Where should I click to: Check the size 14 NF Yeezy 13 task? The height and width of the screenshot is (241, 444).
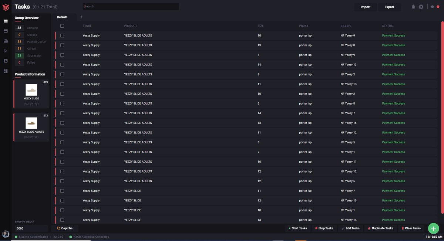click(62, 65)
